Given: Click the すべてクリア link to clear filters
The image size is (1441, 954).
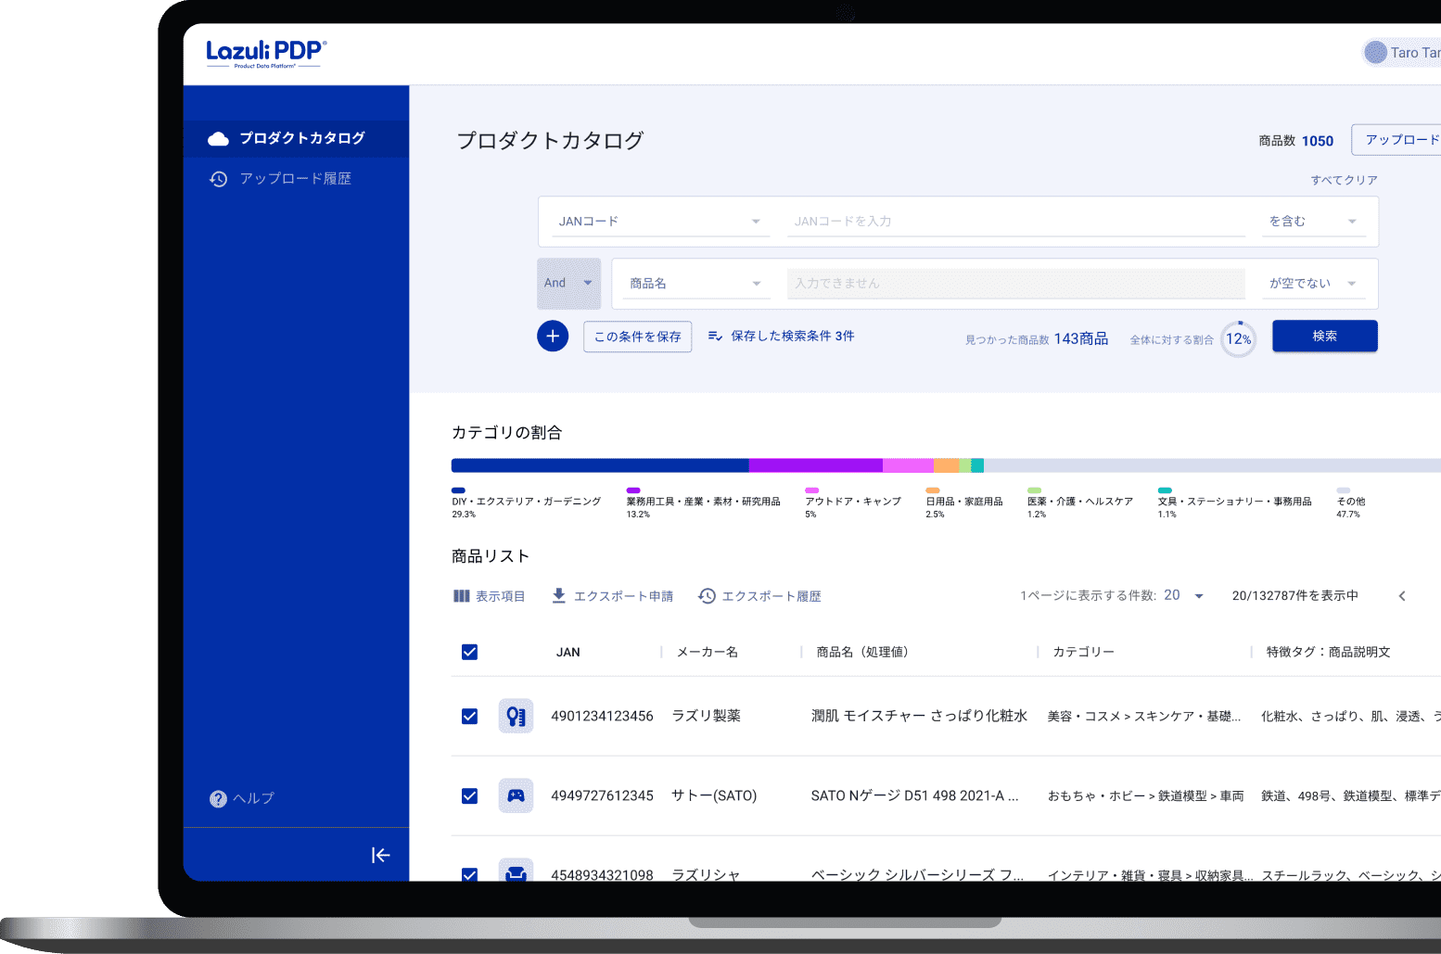Looking at the screenshot, I should coord(1344,180).
